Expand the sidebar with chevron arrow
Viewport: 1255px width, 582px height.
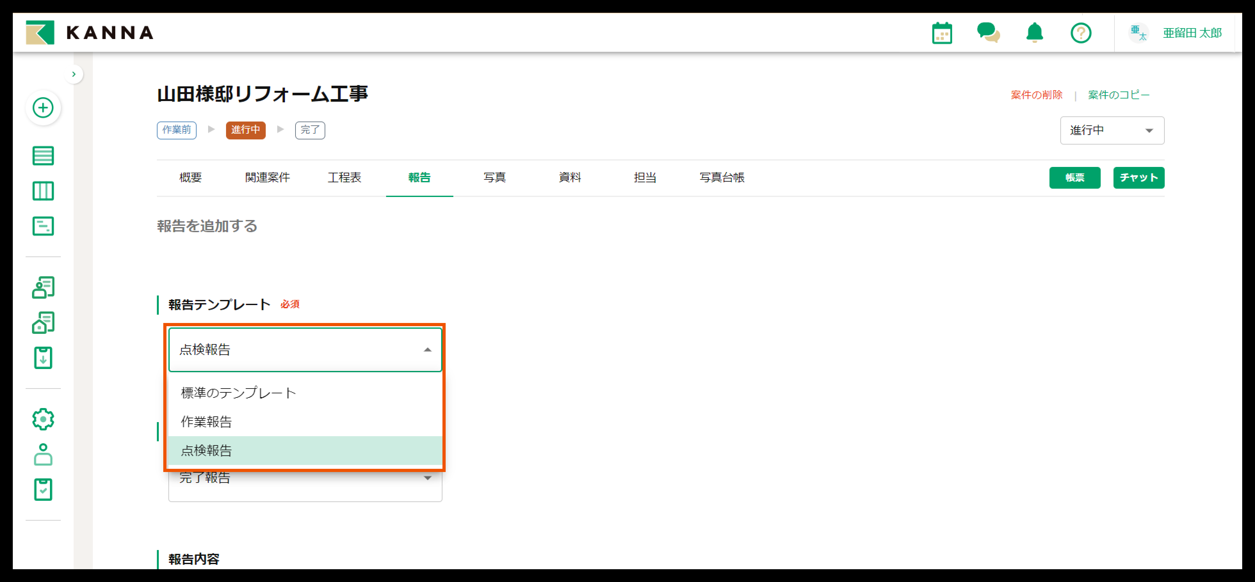[x=74, y=74]
